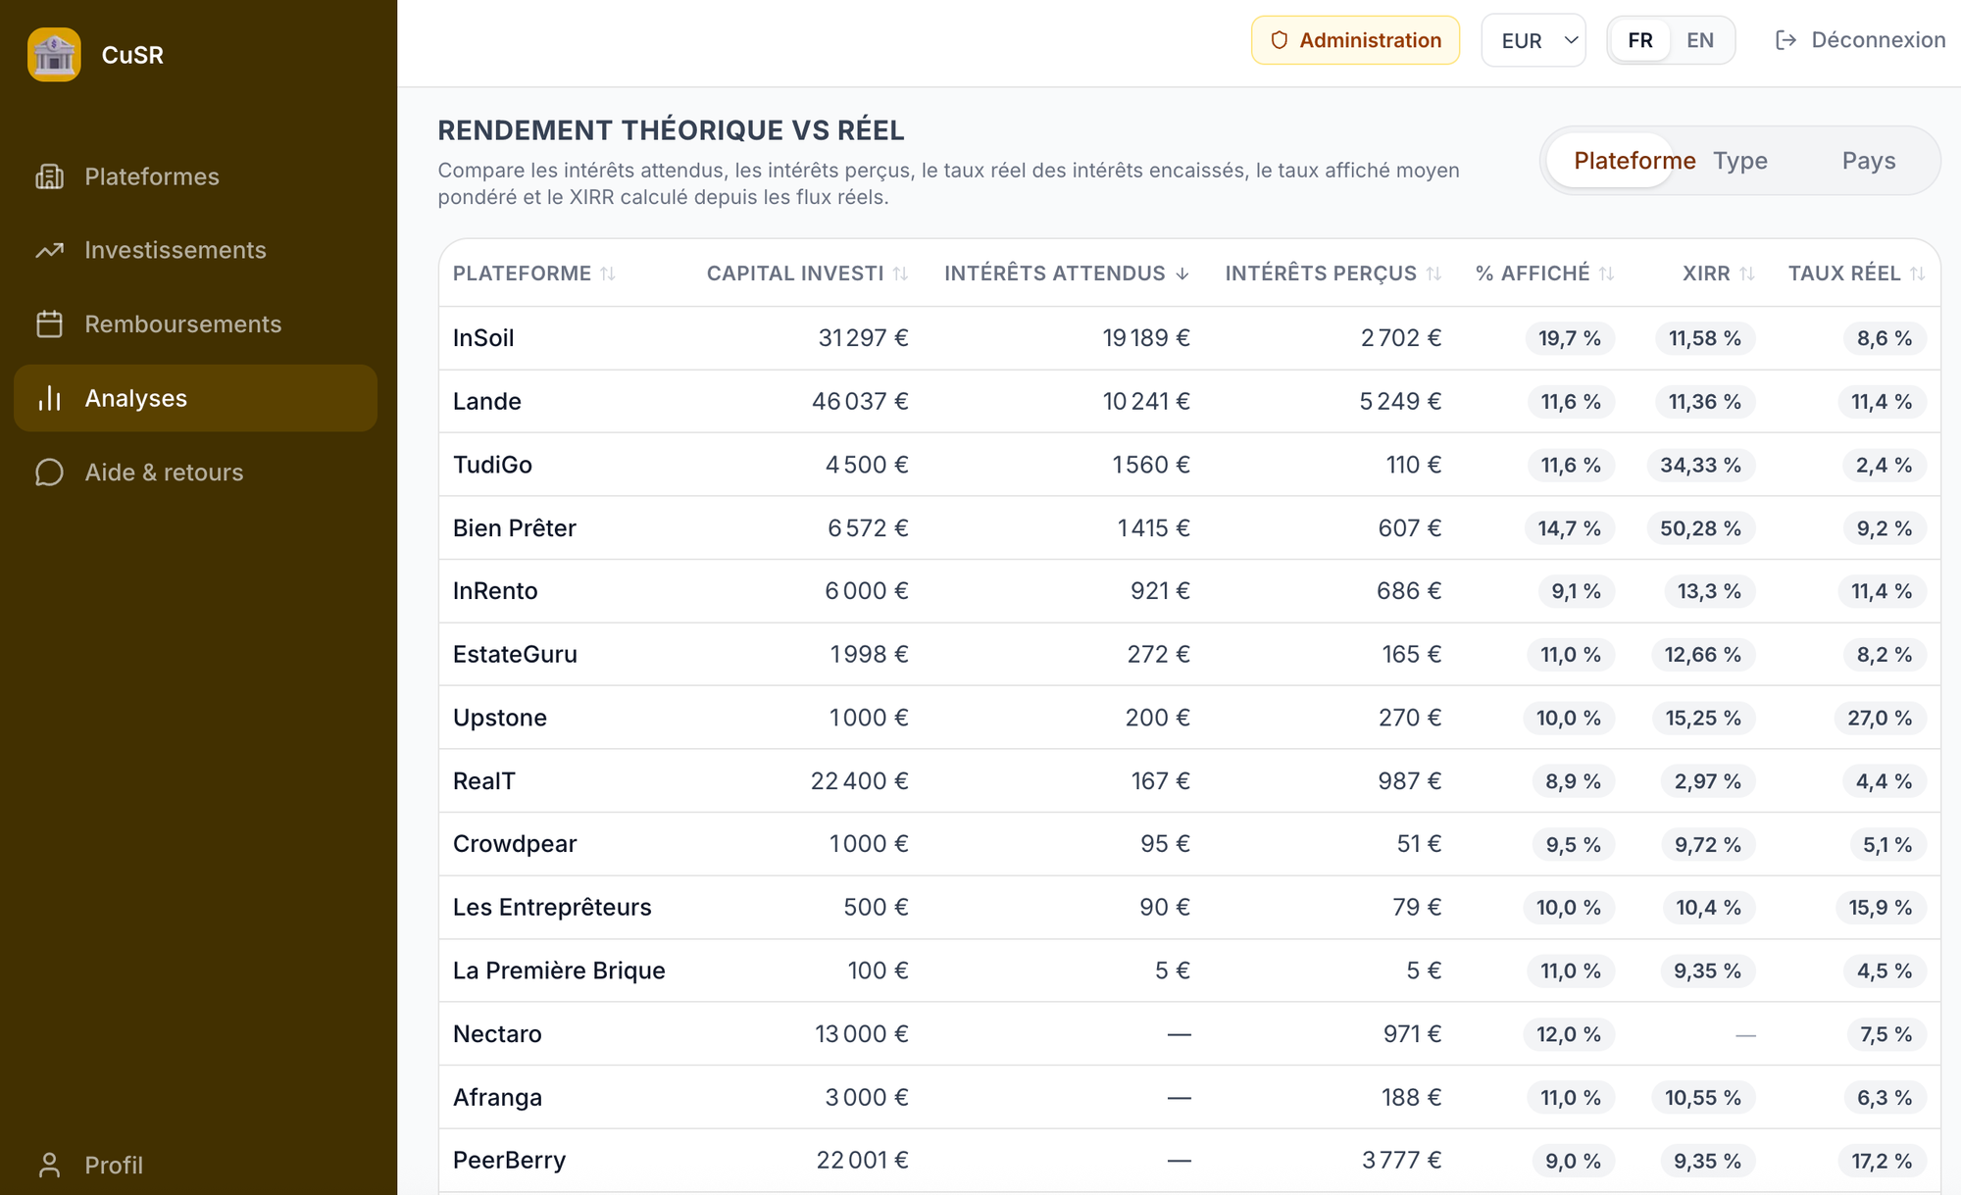1961x1195 pixels.
Task: Switch to the Type tab
Action: (1740, 161)
